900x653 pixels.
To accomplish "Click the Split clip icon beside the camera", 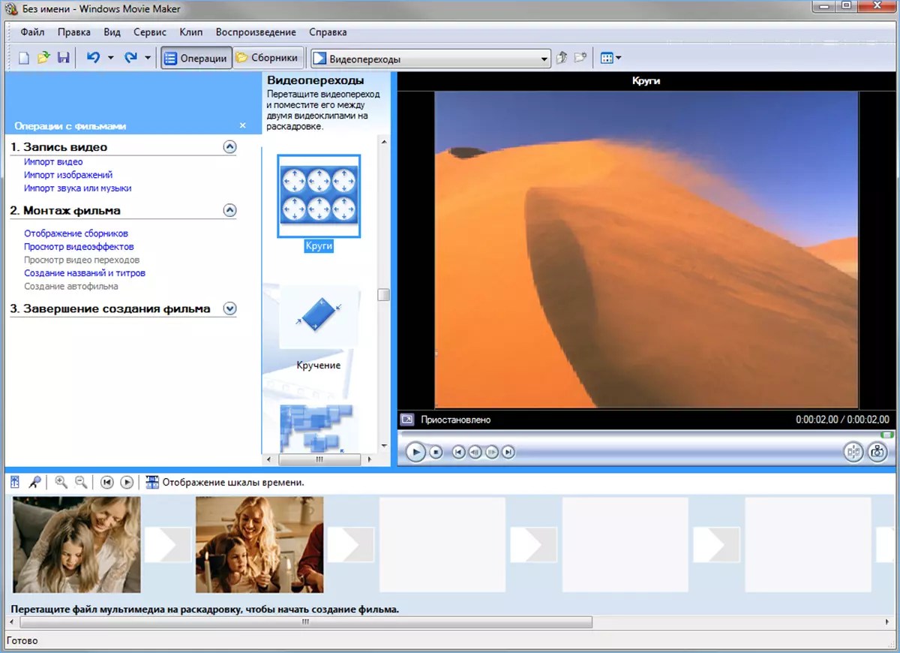I will pos(853,452).
